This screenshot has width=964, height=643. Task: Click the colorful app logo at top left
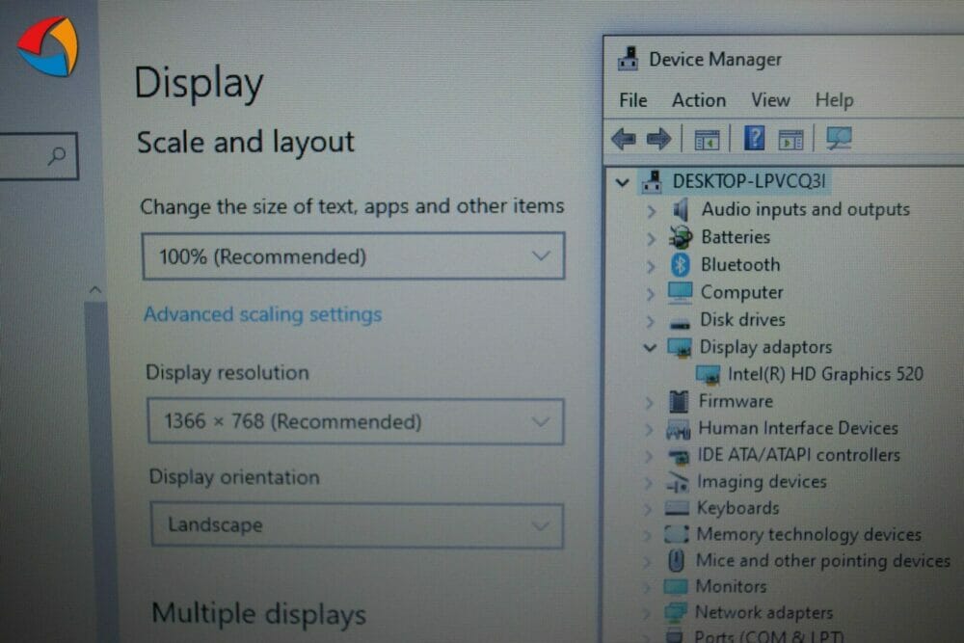point(48,46)
